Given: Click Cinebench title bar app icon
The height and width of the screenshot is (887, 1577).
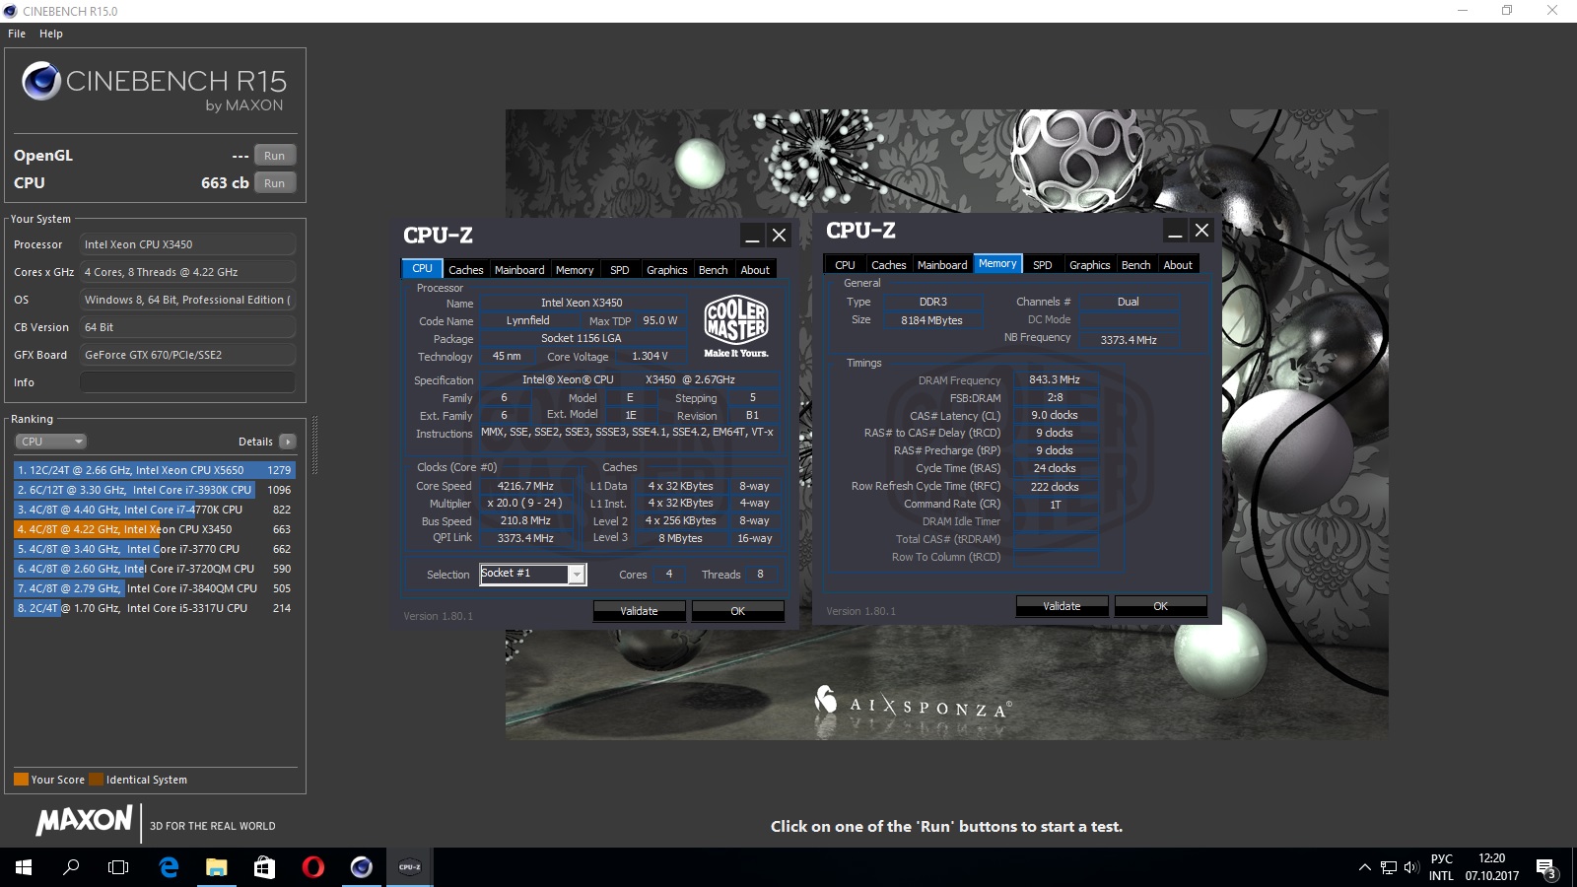Looking at the screenshot, I should point(11,11).
